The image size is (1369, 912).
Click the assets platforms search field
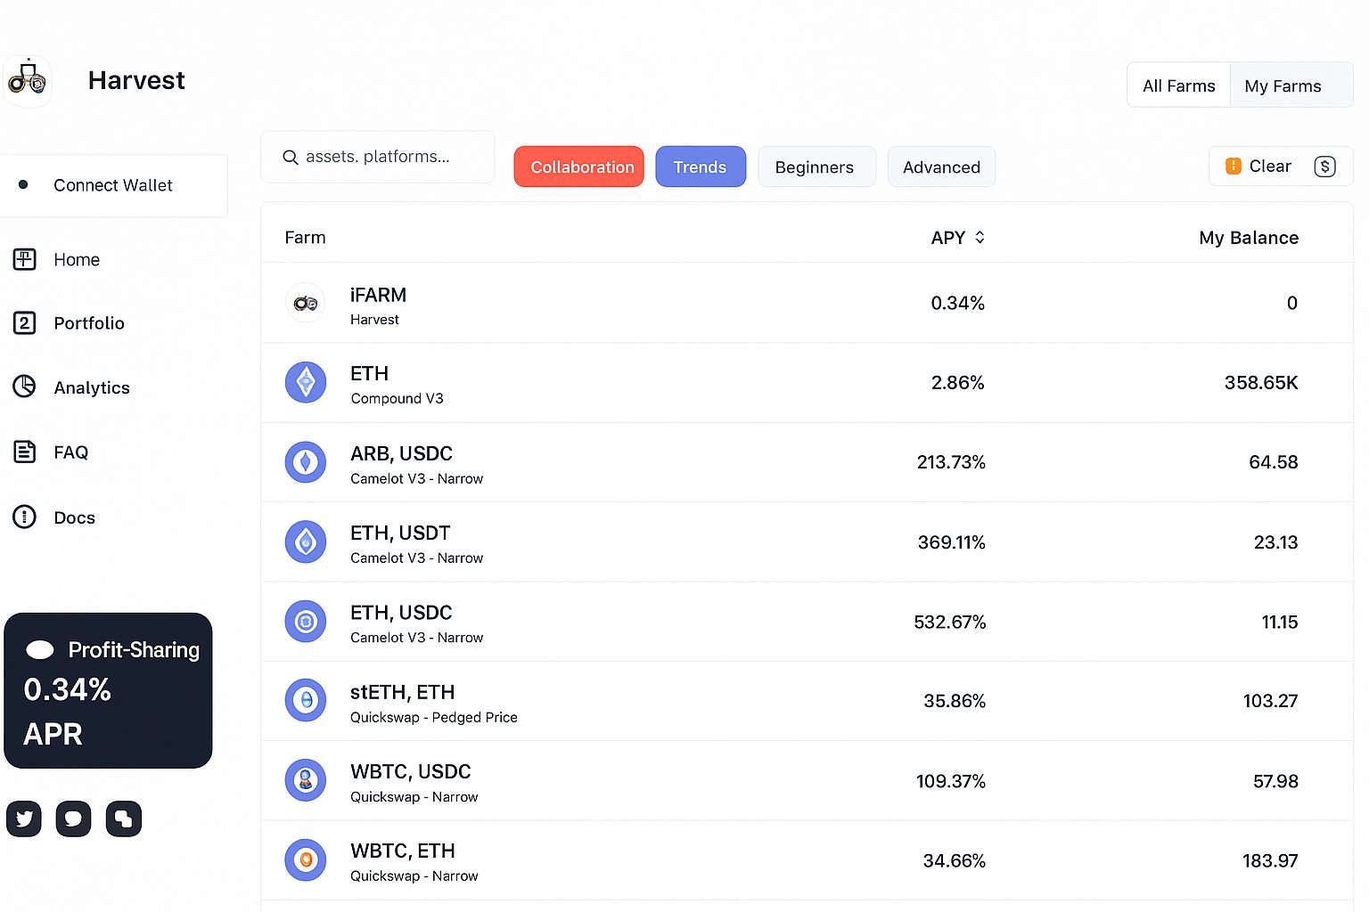pyautogui.click(x=377, y=157)
